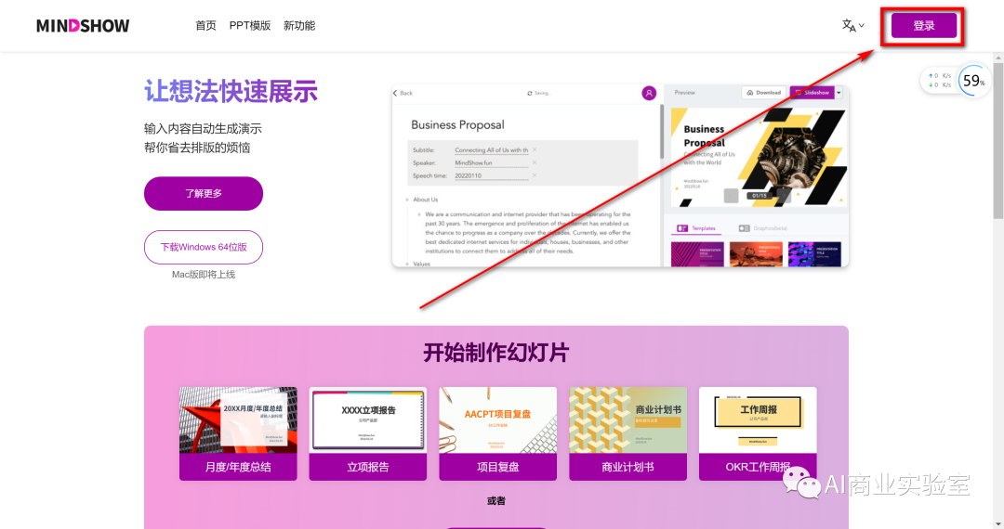This screenshot has width=1004, height=529.
Task: Open the PPT模版 nav item
Action: [250, 26]
